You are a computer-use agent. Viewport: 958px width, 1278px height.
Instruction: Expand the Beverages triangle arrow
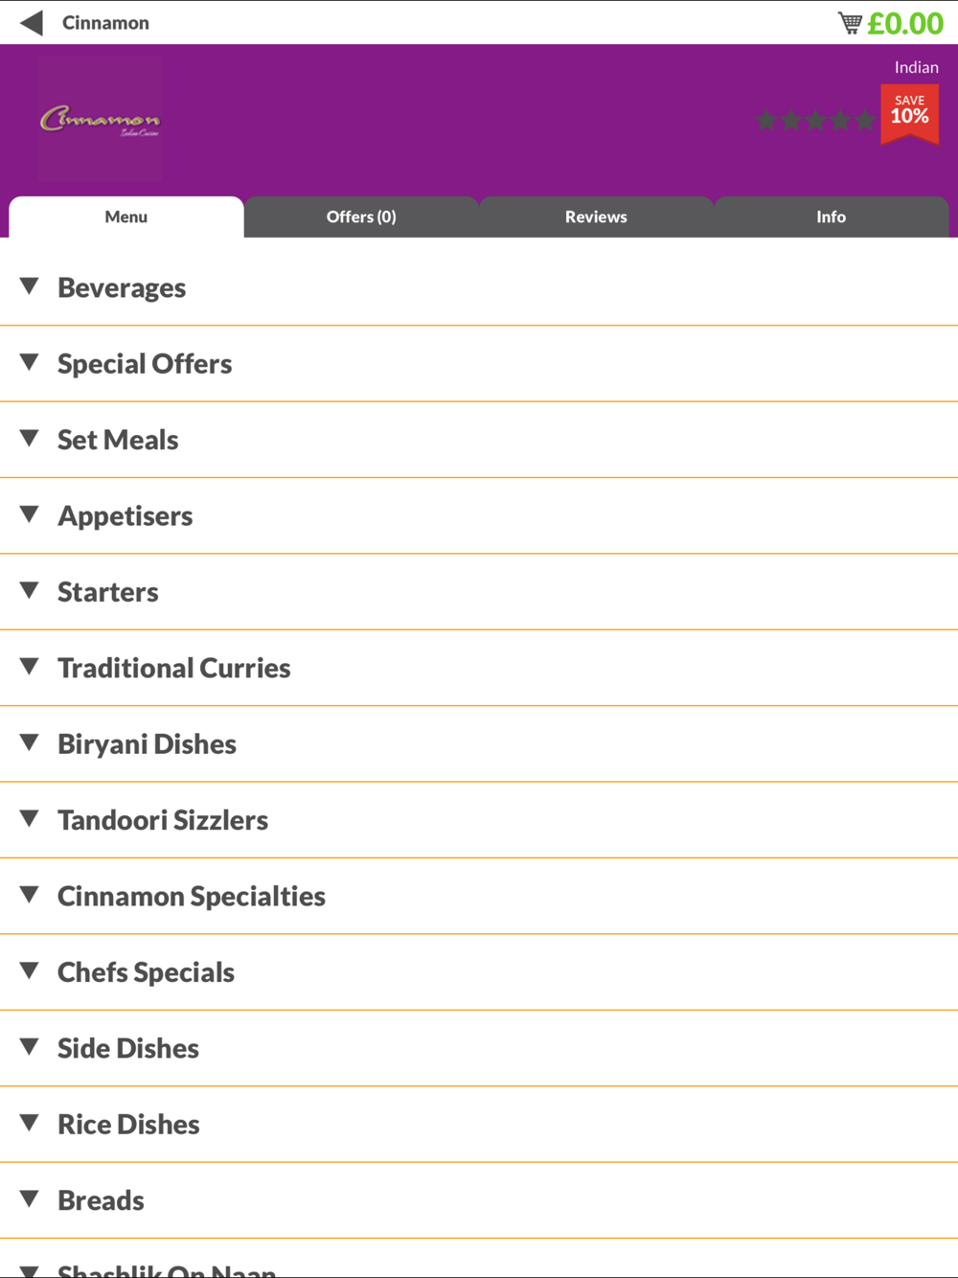point(30,286)
